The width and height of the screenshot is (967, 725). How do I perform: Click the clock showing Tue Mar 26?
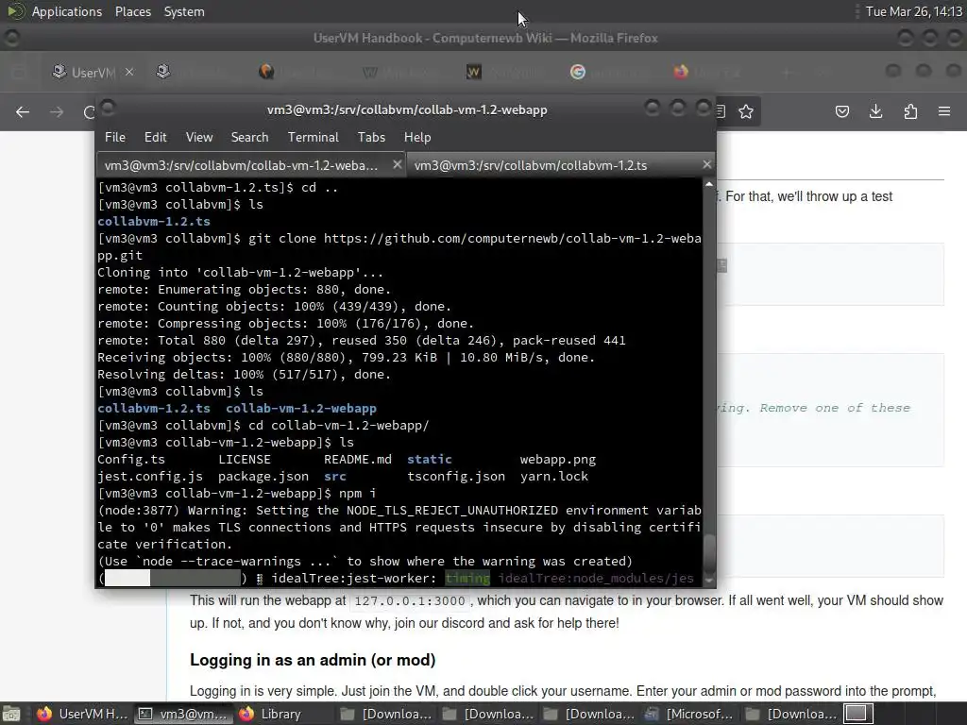coord(914,11)
